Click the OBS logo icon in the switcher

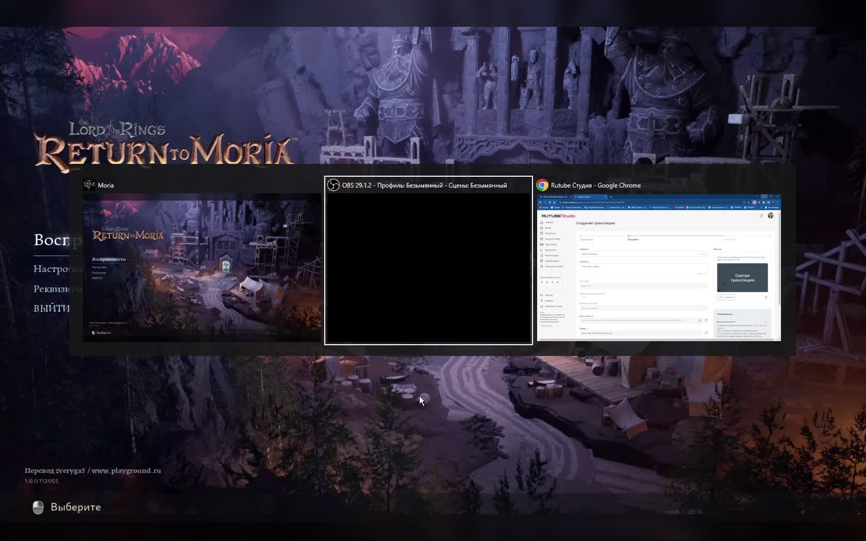coord(334,185)
